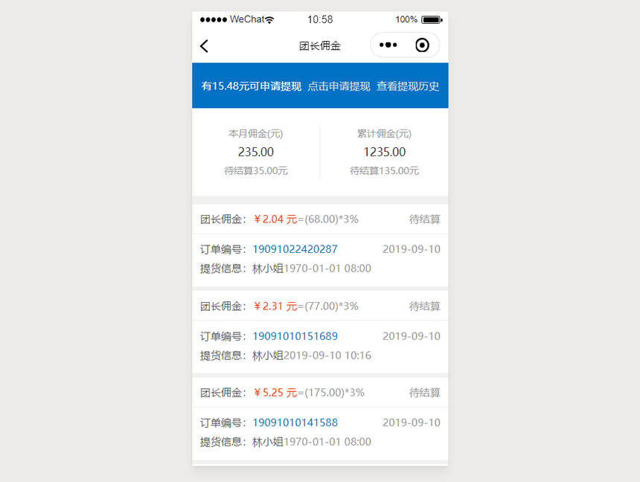Tap date 2019-09-10 beside order 19091010151689
Screen dimensions: 640x482
tap(412, 336)
